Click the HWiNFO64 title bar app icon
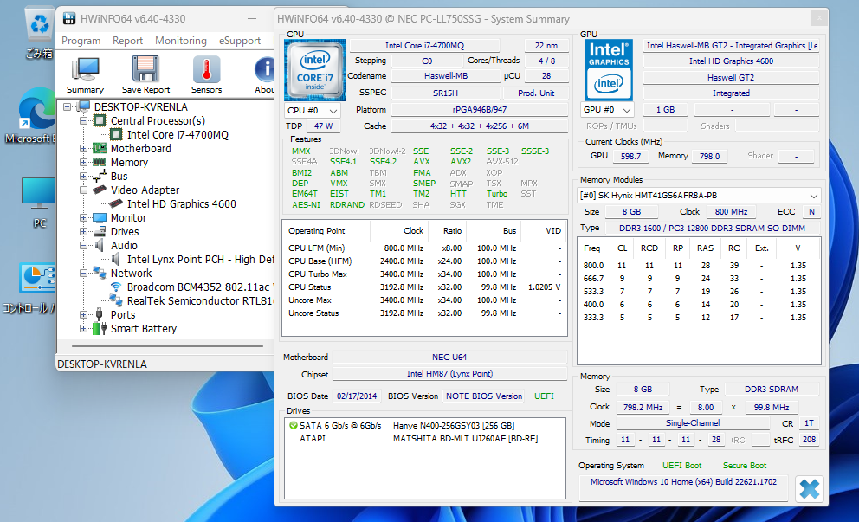The width and height of the screenshot is (859, 522). point(69,19)
